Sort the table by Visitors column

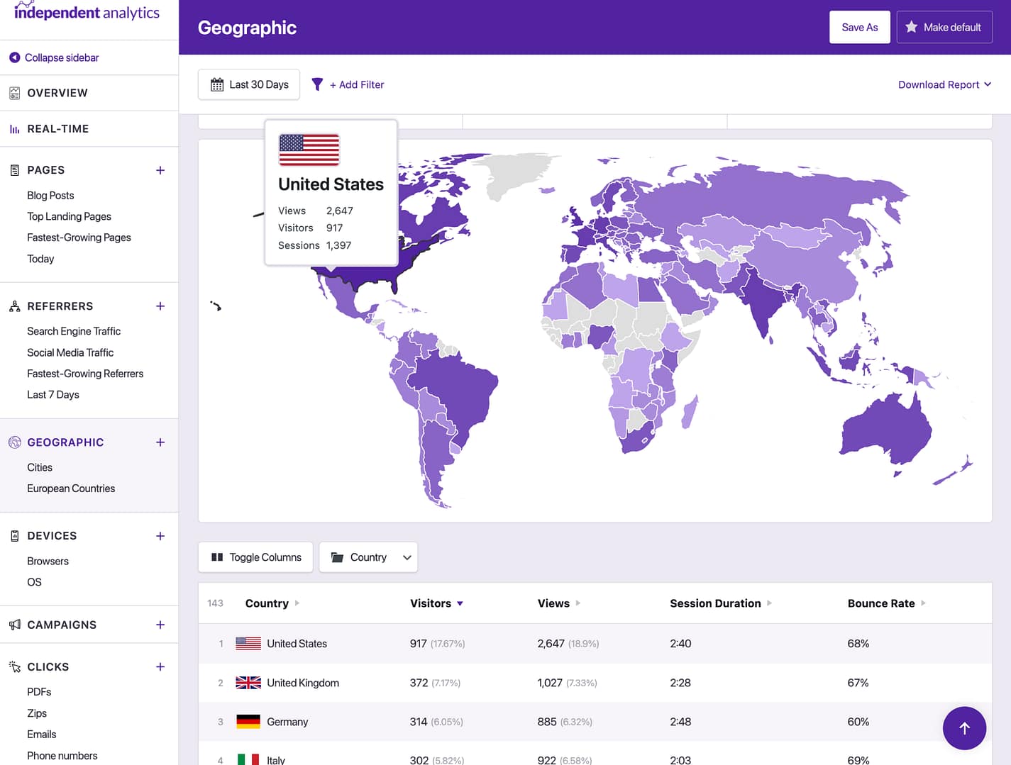coord(431,603)
